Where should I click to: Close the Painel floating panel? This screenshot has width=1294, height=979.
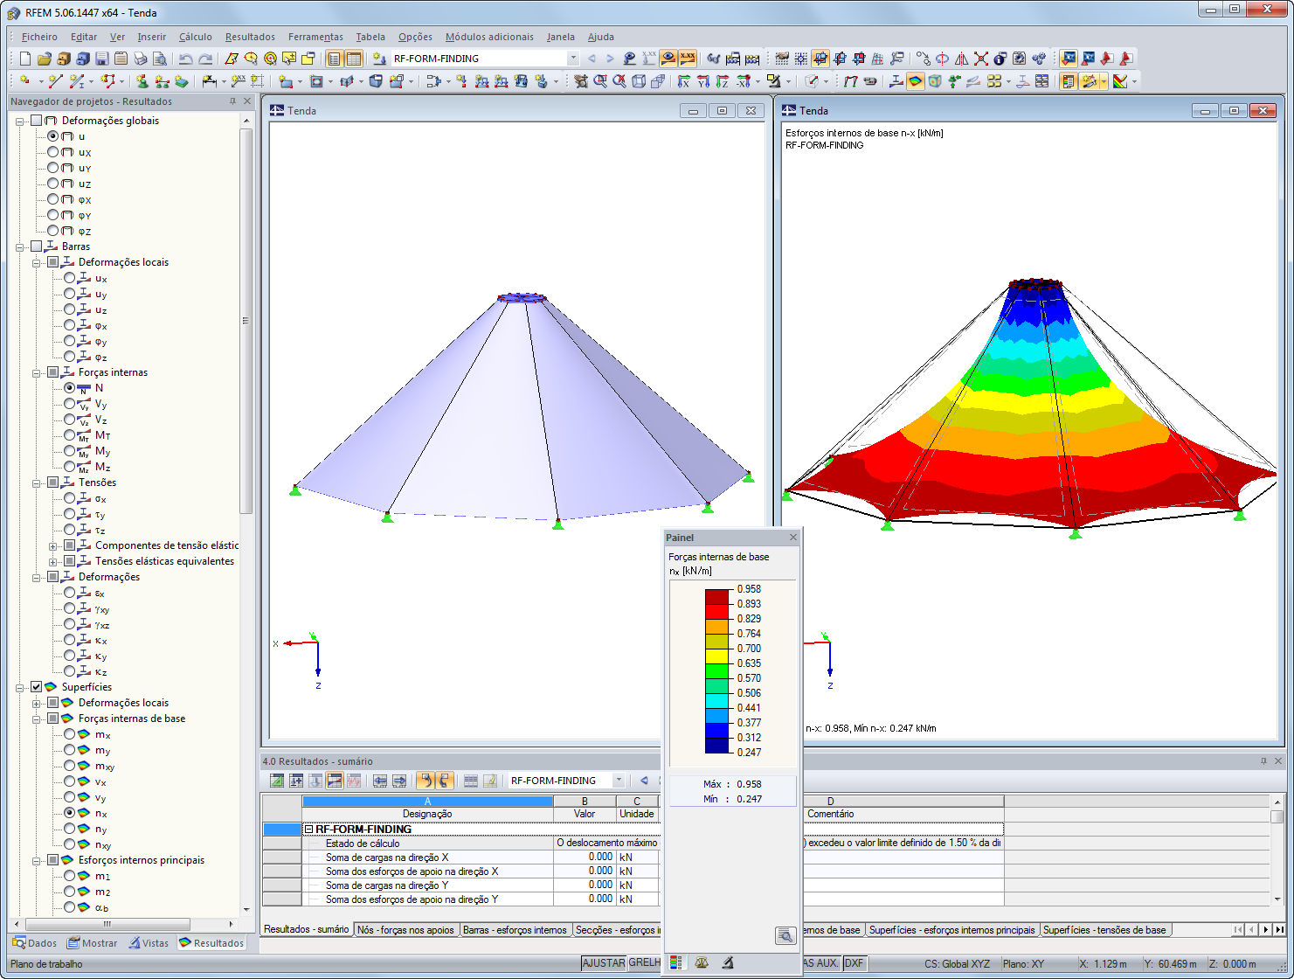793,537
